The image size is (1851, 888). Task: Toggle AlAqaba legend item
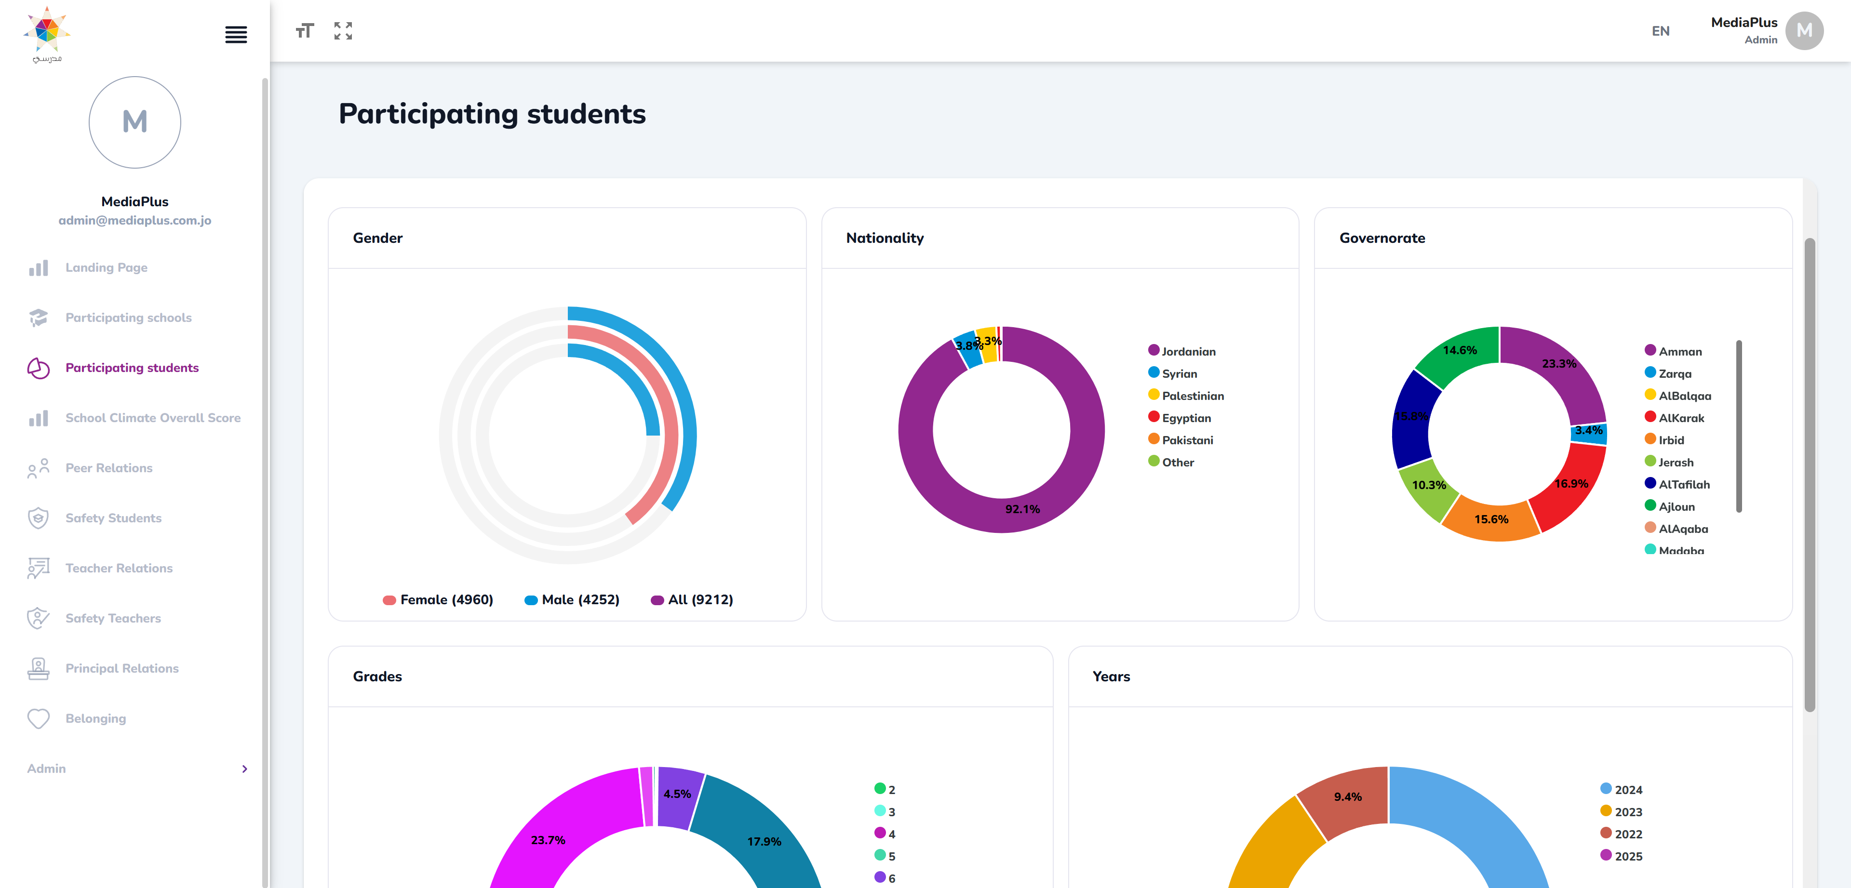(1677, 530)
